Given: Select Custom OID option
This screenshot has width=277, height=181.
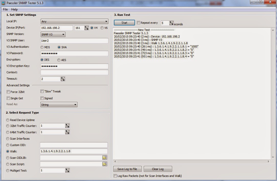Looking at the screenshot, I should (x=8, y=145).
